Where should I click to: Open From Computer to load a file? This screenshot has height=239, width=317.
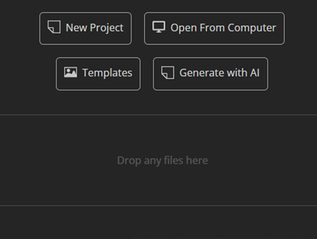(x=214, y=28)
